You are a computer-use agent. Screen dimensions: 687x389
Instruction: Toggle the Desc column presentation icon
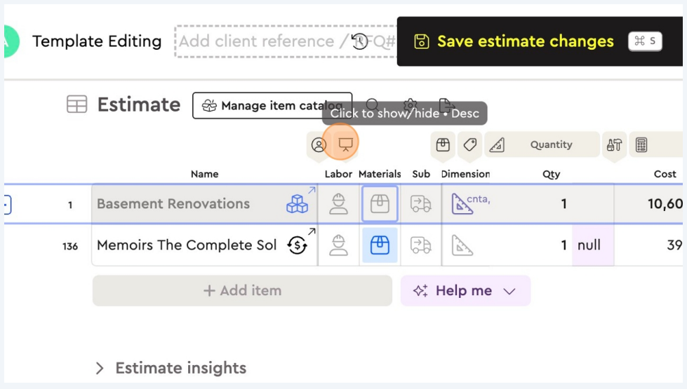(x=345, y=144)
